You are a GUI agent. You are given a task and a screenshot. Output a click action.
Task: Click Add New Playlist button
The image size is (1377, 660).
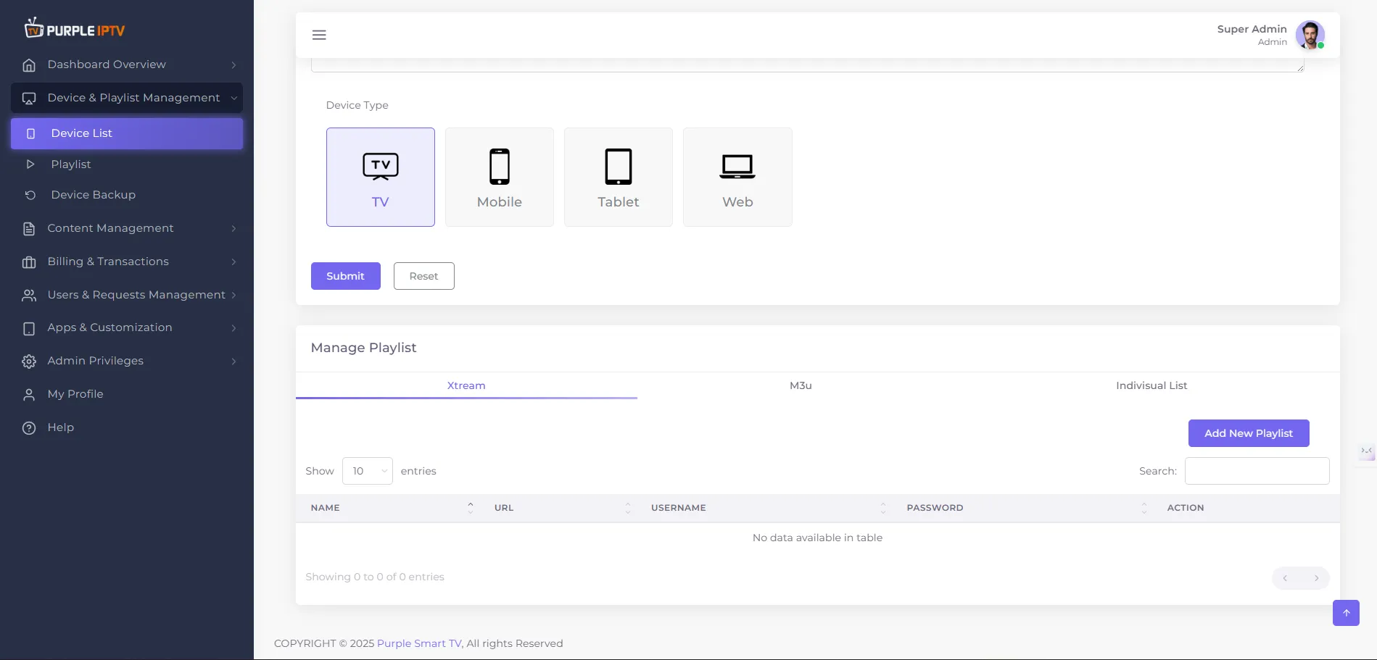tap(1249, 433)
